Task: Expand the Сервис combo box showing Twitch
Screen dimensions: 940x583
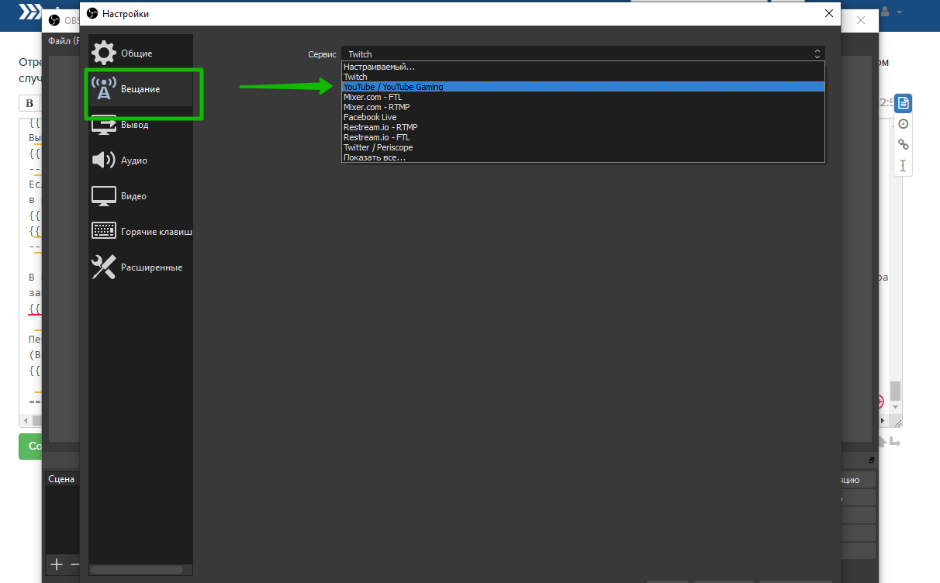Action: (x=582, y=54)
